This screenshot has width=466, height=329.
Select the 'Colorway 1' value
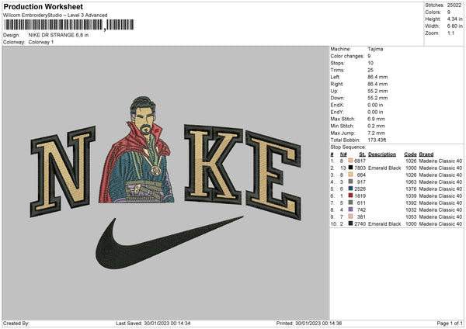(x=41, y=42)
